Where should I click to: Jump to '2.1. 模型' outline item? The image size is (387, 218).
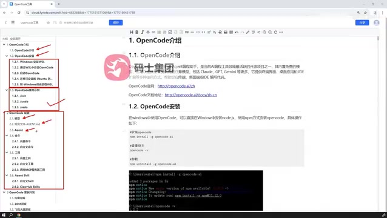(x=15, y=119)
